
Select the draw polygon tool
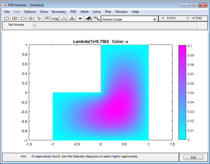tap(39, 18)
